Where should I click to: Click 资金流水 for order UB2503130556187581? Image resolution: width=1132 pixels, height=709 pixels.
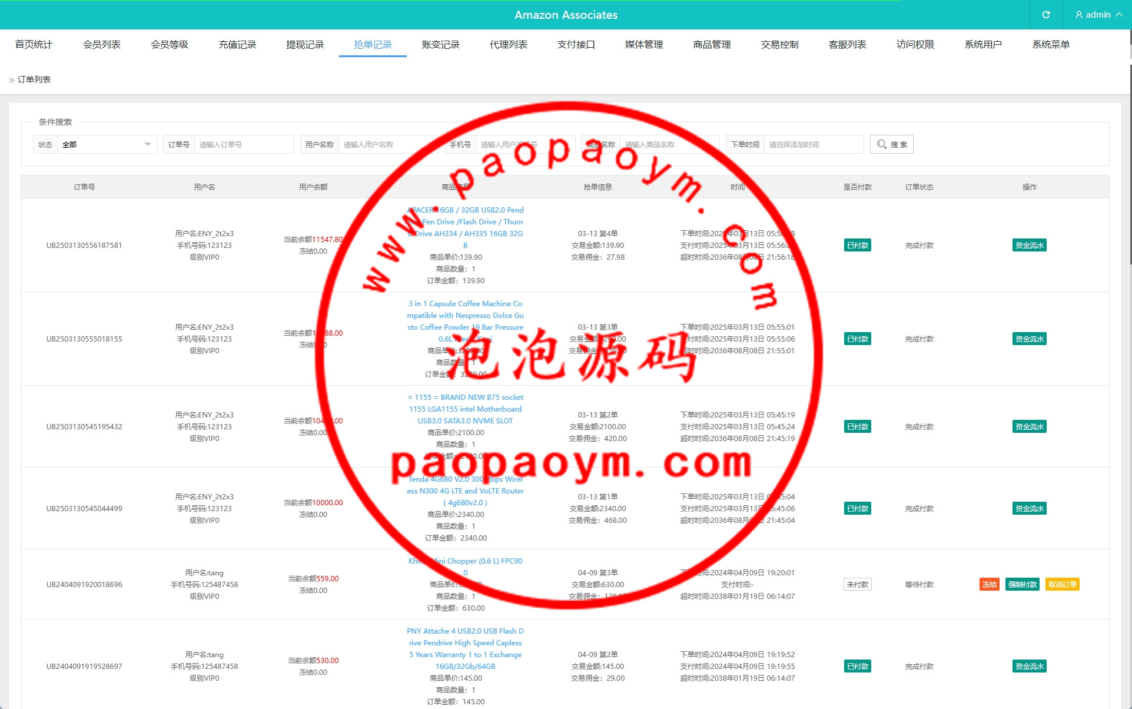coord(1029,246)
